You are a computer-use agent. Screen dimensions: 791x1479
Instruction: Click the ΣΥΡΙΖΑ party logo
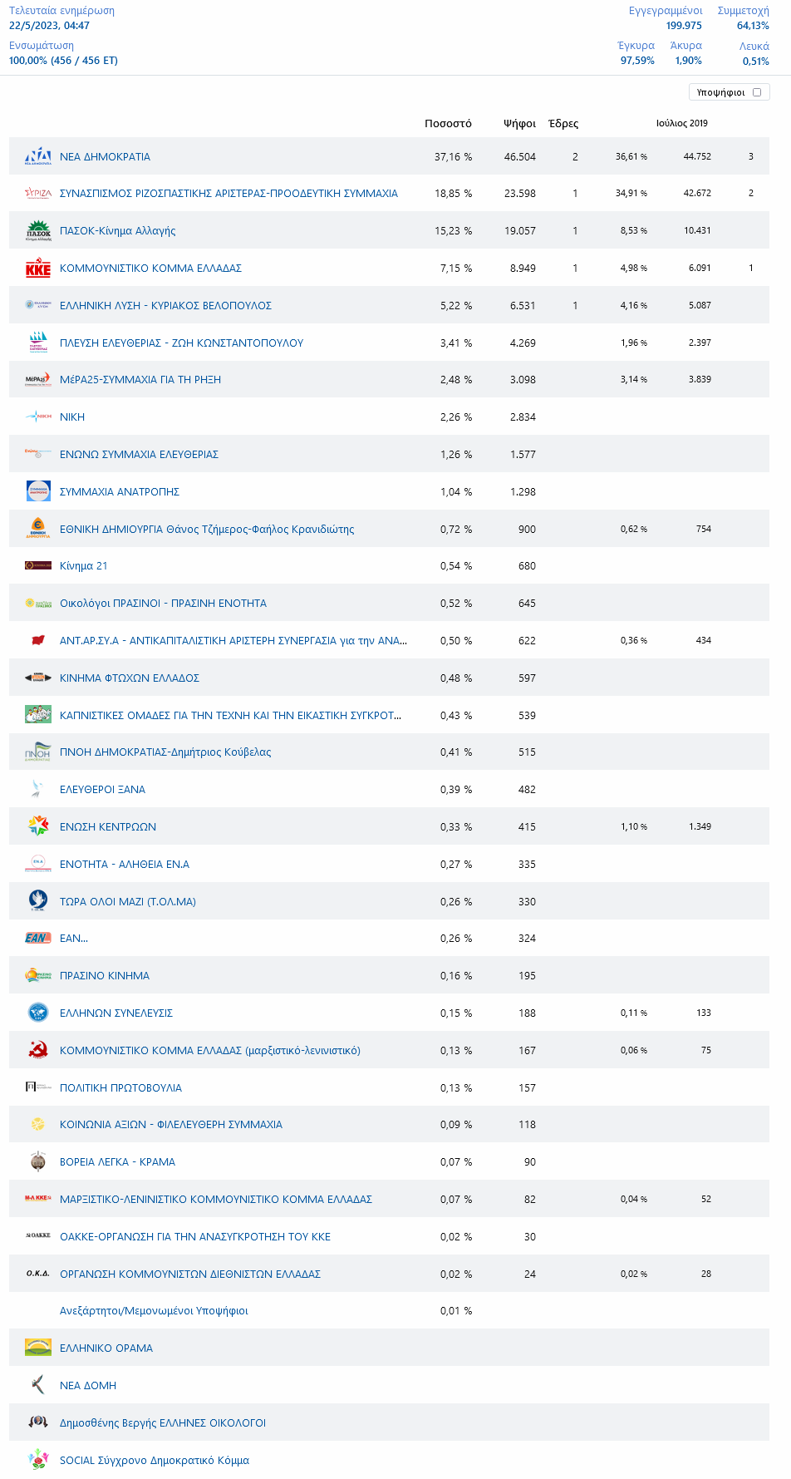38,193
